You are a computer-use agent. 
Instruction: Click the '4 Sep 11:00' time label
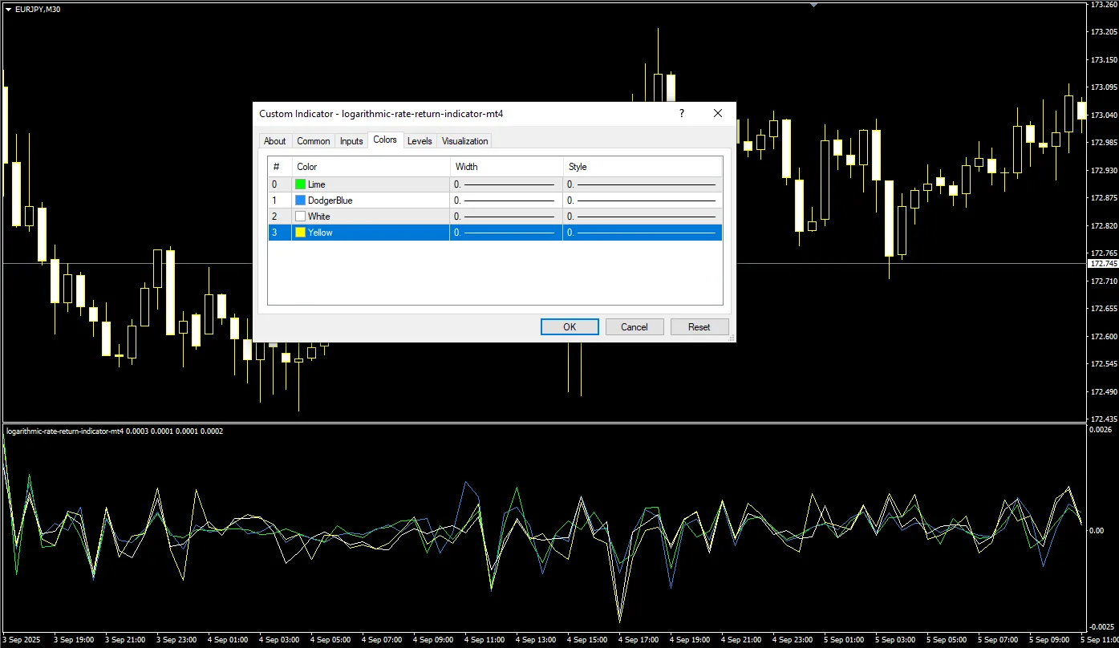[484, 640]
